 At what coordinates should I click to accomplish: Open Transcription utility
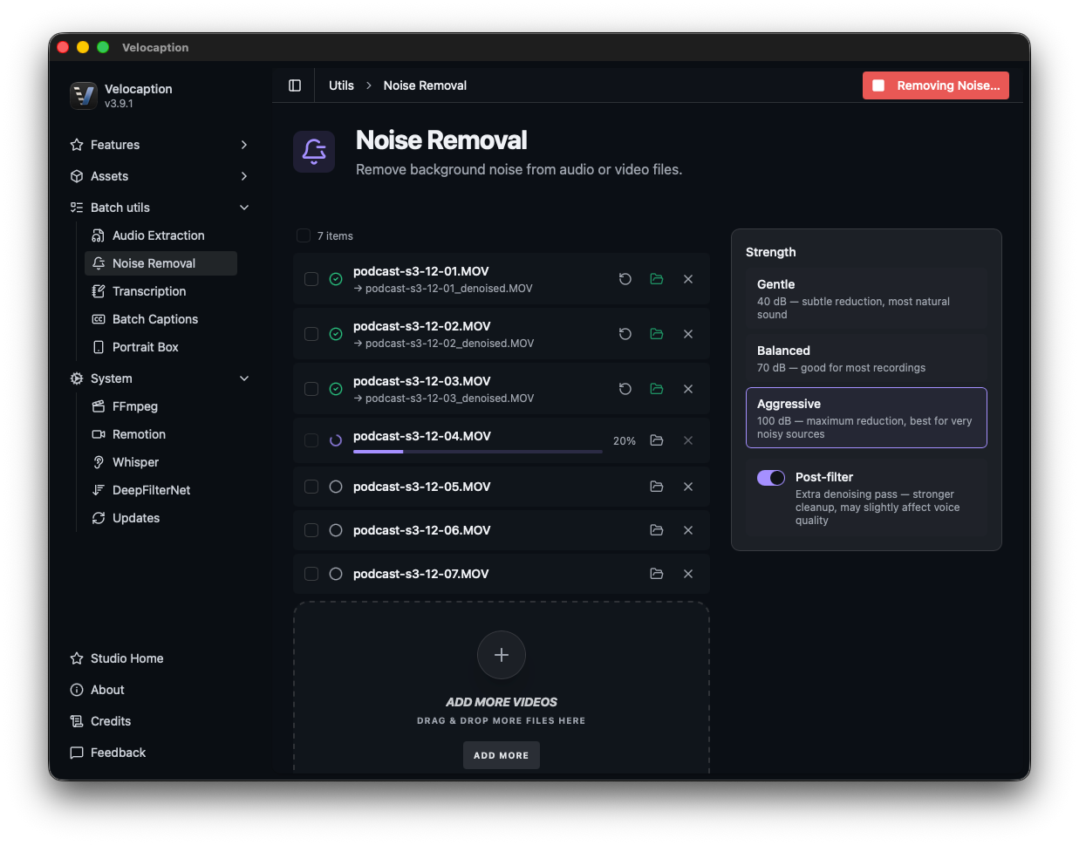(x=160, y=291)
